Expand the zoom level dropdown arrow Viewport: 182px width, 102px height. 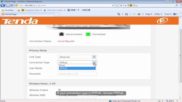(177, 101)
